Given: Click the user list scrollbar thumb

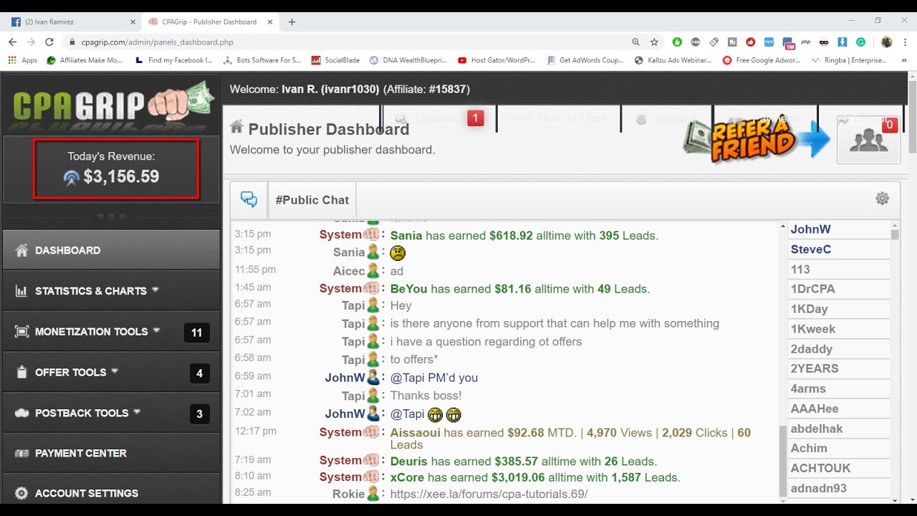Looking at the screenshot, I should [895, 234].
